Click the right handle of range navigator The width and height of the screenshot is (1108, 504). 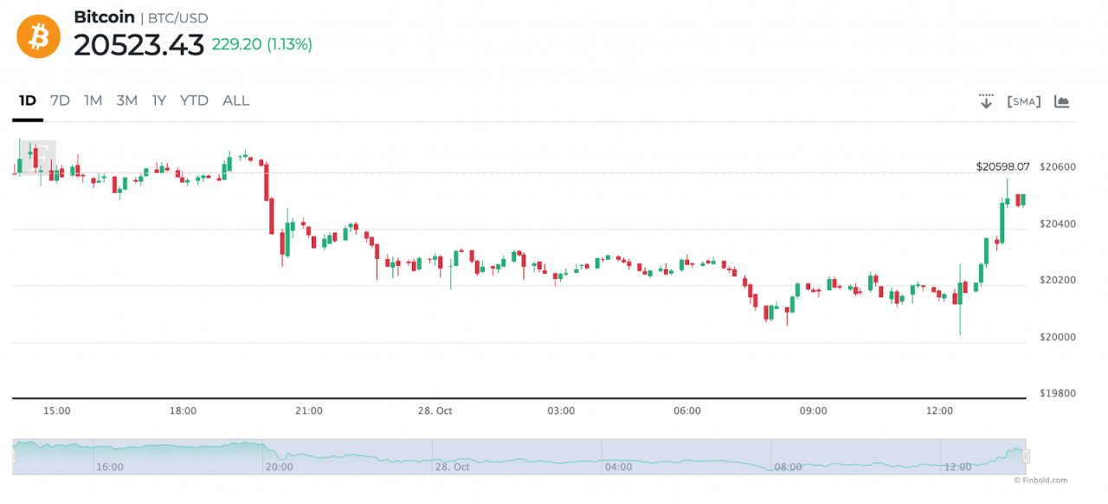coord(1026,456)
